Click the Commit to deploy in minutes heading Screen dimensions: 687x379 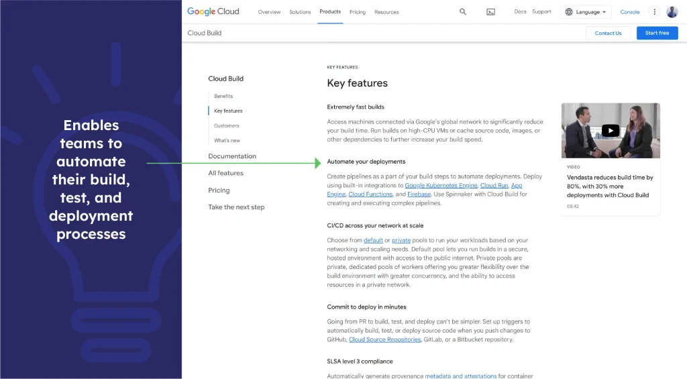366,307
